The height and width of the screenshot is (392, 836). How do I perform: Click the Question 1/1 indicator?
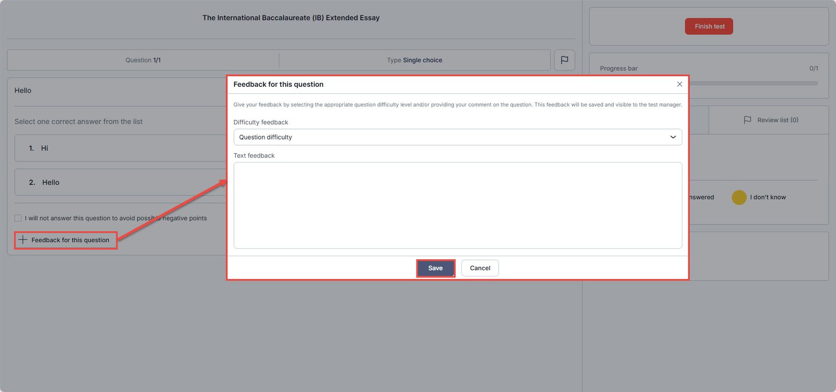click(x=143, y=60)
